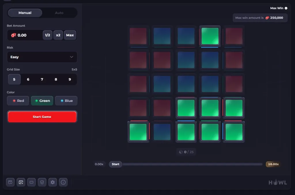Reveal the center tile of the grid

[186, 84]
